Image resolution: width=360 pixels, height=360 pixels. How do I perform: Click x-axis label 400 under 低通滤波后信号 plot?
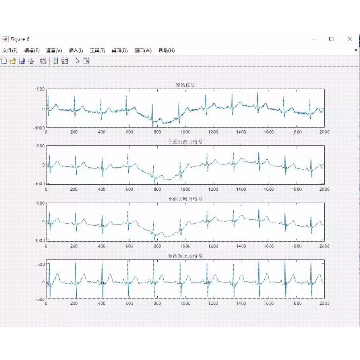pyautogui.click(x=102, y=189)
